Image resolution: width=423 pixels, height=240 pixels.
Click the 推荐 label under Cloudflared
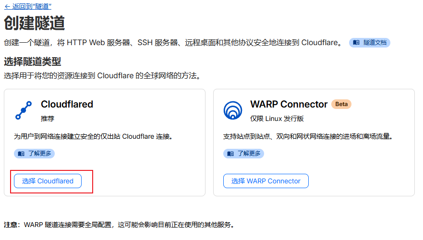coord(48,118)
